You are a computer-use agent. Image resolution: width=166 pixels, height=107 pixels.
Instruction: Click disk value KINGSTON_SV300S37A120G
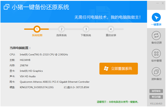(x=37, y=87)
